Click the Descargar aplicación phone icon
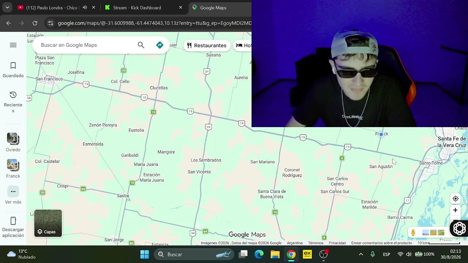 13,221
